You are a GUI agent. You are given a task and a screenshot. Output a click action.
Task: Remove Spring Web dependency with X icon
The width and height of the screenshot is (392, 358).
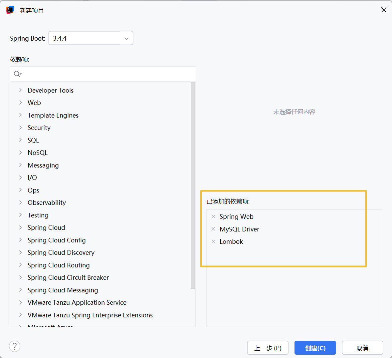pos(213,216)
